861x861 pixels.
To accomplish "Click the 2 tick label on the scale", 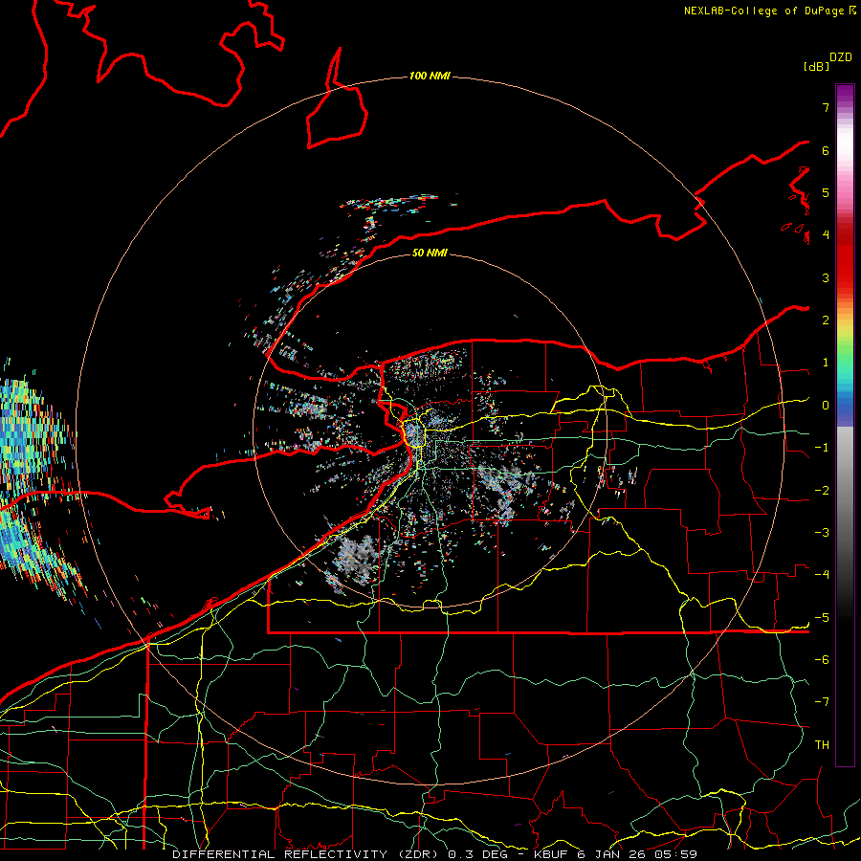I will click(x=826, y=320).
